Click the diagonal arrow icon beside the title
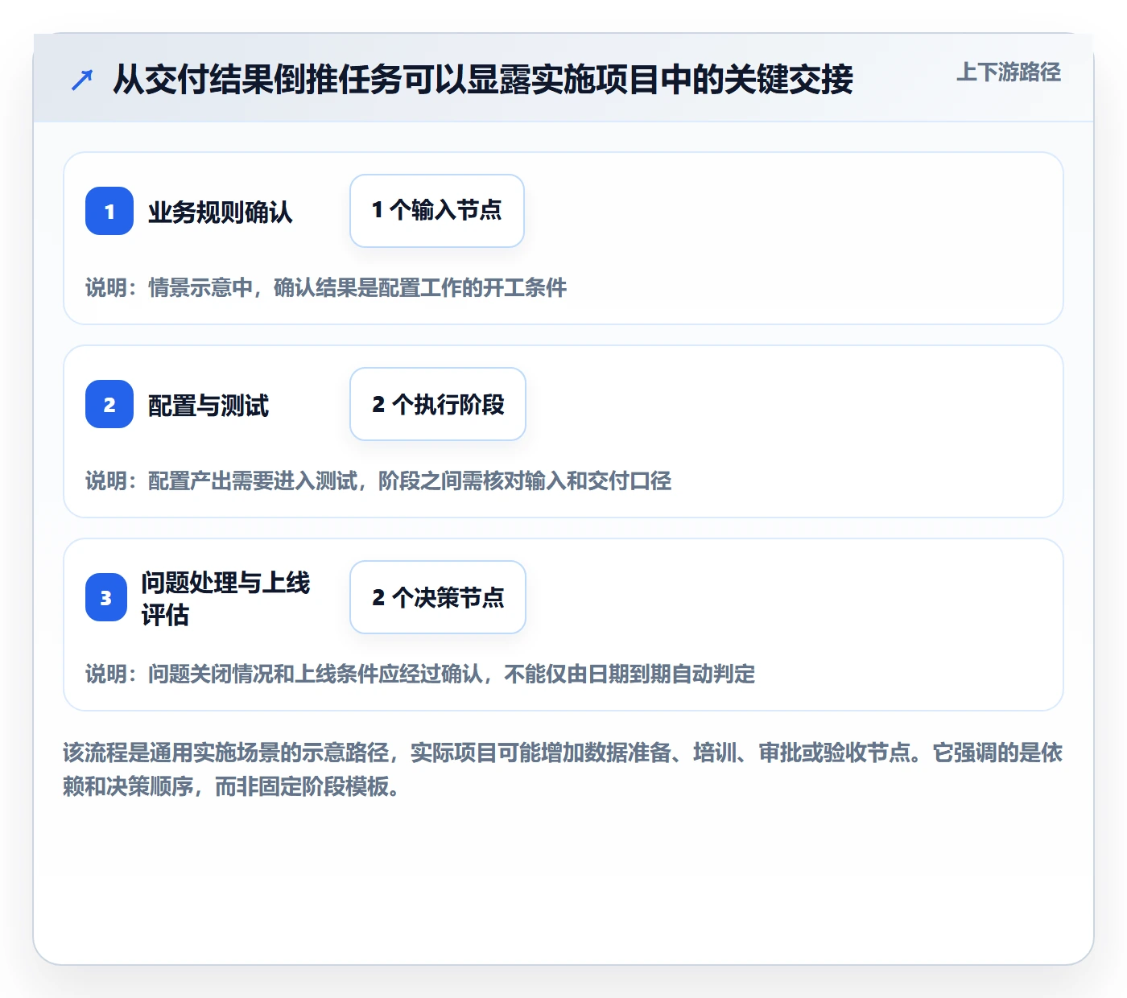 [82, 80]
